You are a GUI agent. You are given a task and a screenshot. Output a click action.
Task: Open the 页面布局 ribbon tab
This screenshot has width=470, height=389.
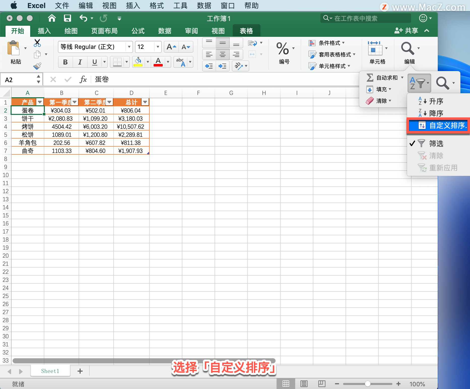pyautogui.click(x=104, y=31)
